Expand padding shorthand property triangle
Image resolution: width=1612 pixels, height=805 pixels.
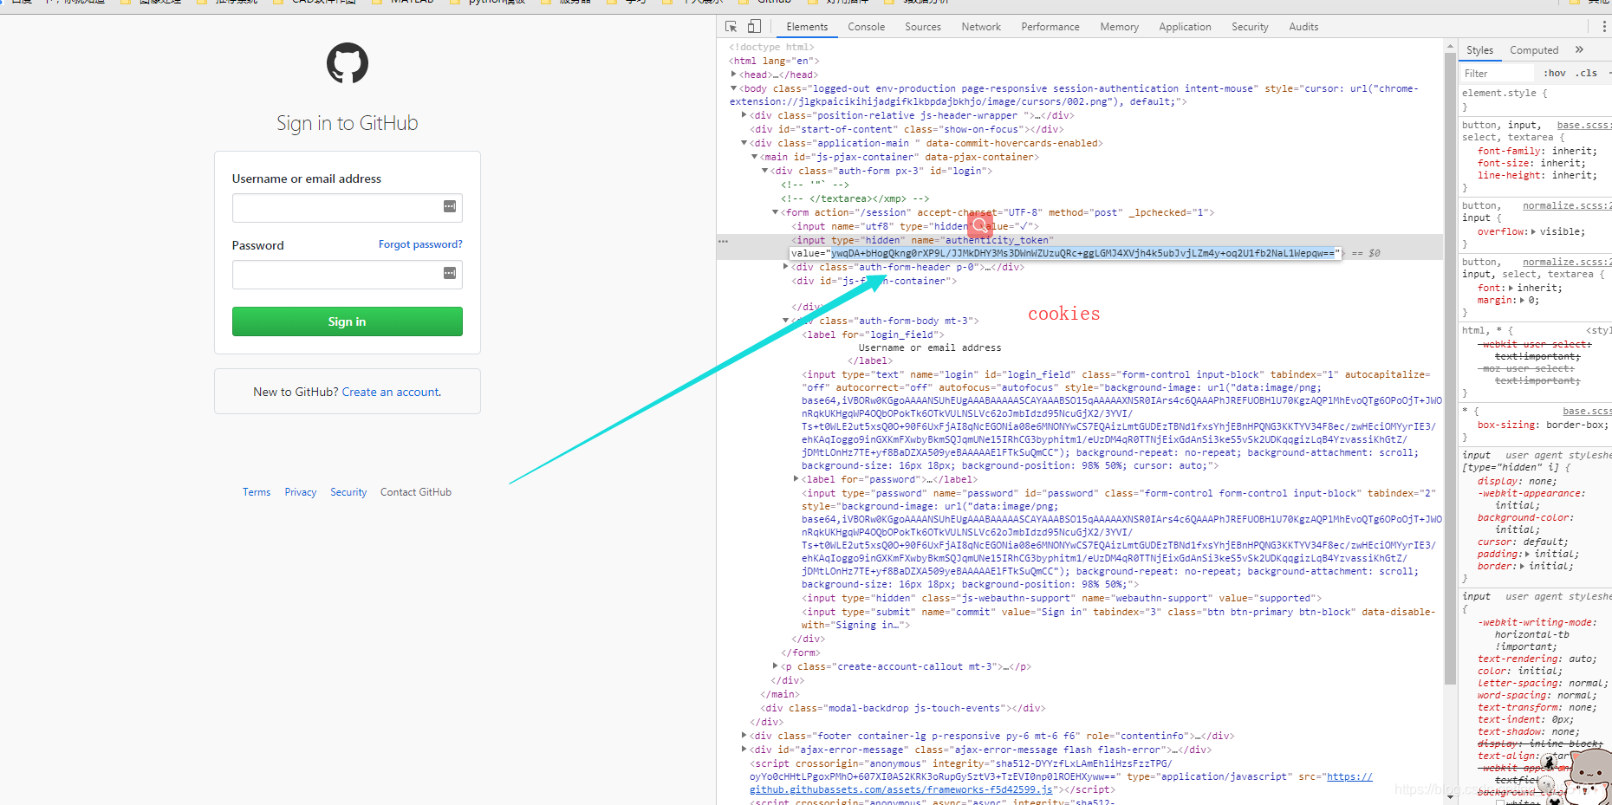1528,555
